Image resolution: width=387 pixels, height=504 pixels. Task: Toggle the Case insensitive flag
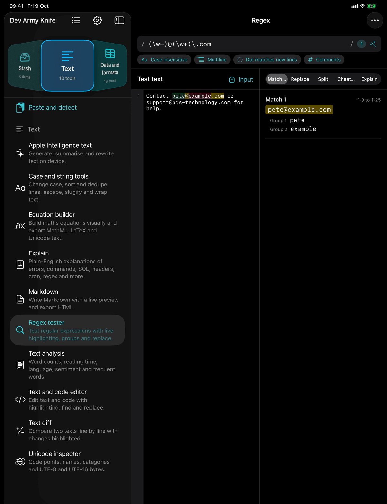click(164, 60)
